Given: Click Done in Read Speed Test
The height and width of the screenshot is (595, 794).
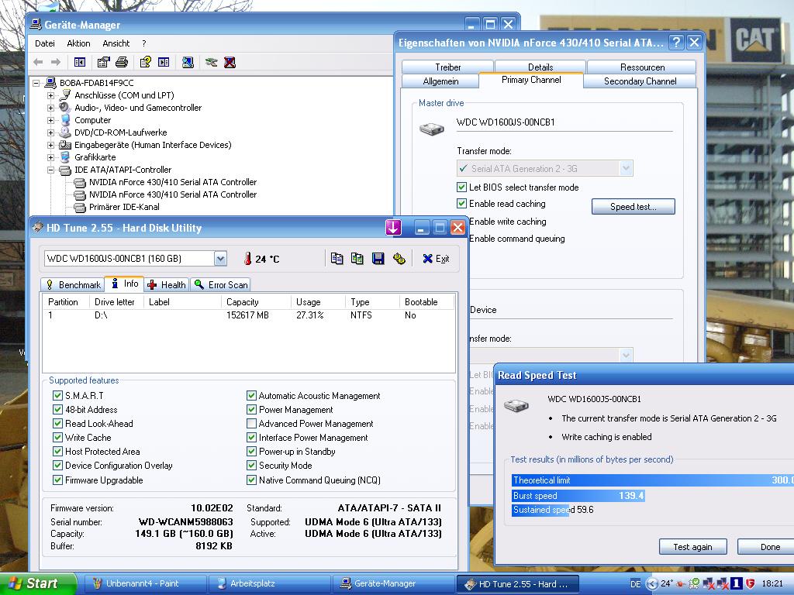Looking at the screenshot, I should (765, 547).
